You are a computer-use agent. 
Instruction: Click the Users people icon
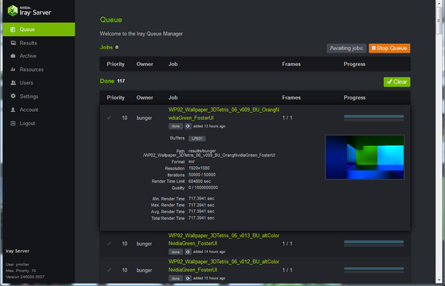[x=13, y=82]
